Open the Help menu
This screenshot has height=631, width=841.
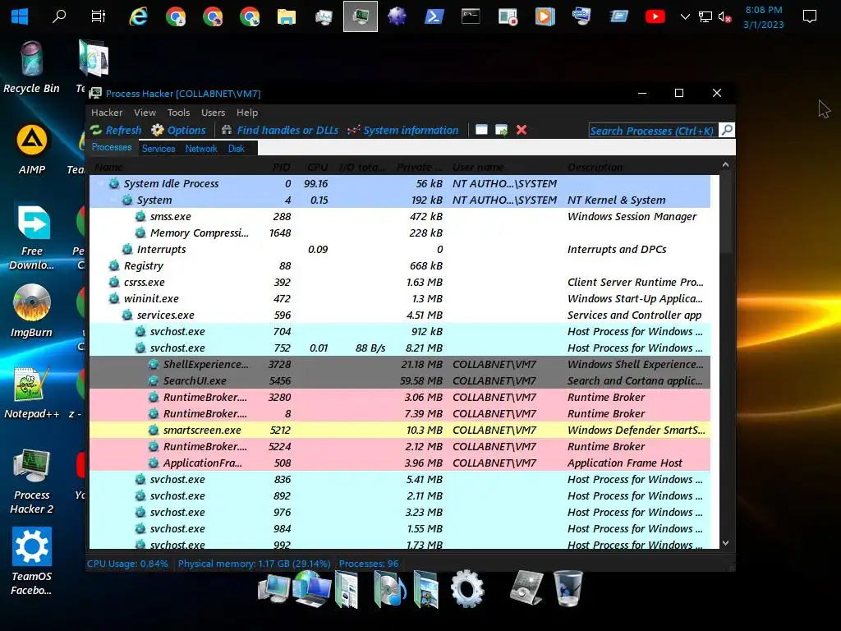(x=247, y=113)
